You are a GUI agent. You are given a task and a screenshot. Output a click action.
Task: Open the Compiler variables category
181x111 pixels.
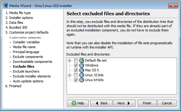(x=26, y=42)
